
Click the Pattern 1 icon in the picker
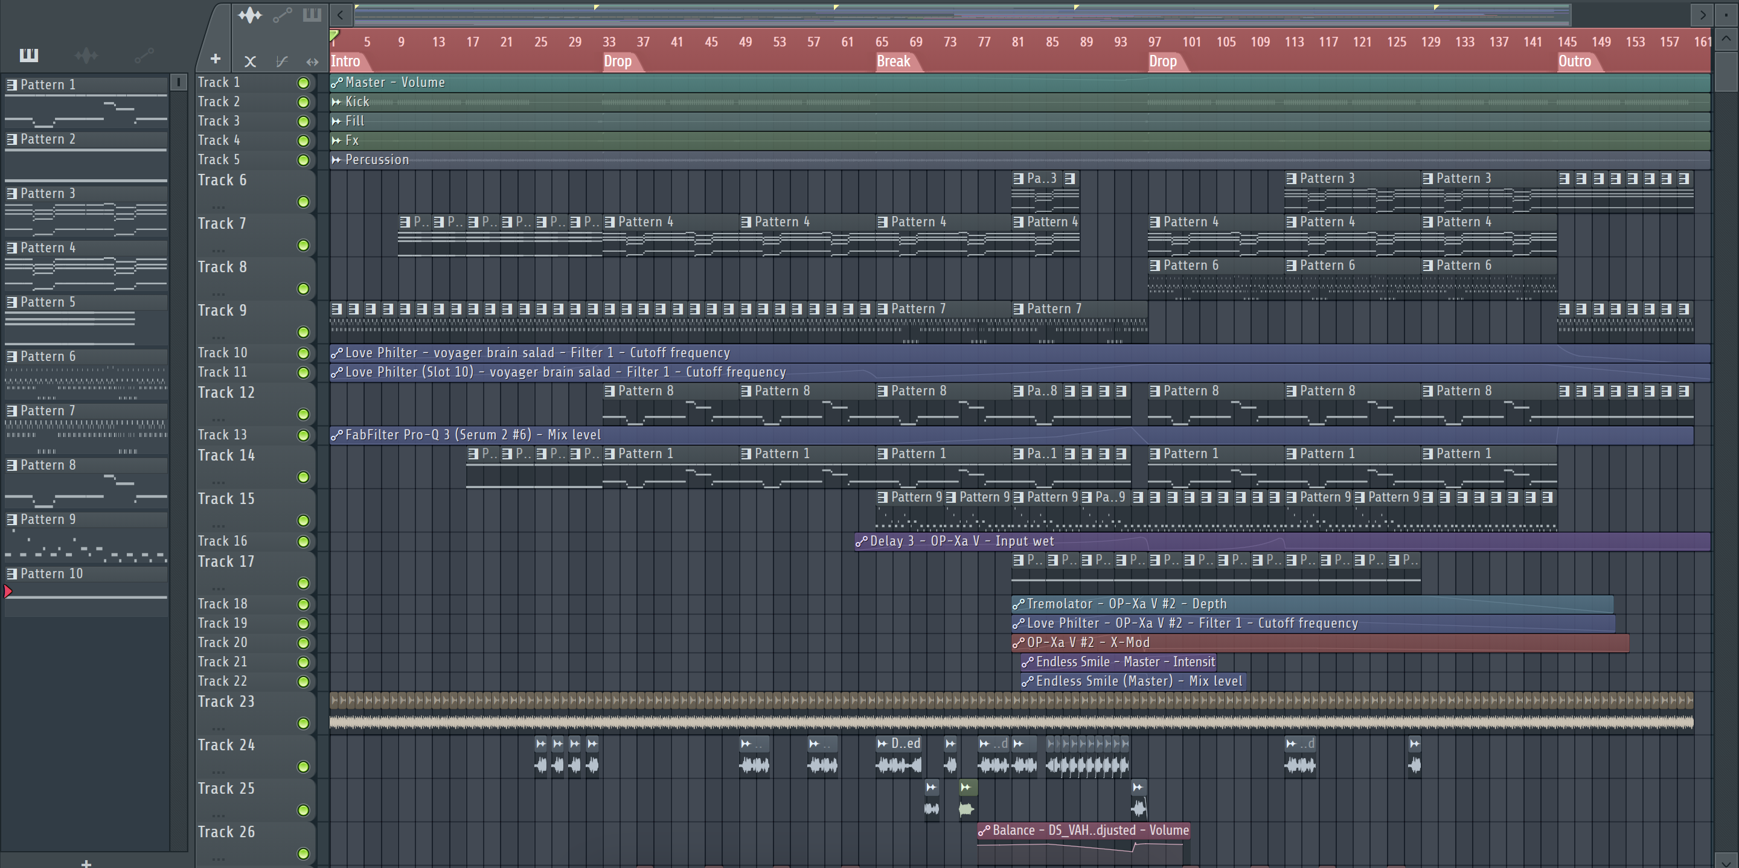(x=11, y=85)
